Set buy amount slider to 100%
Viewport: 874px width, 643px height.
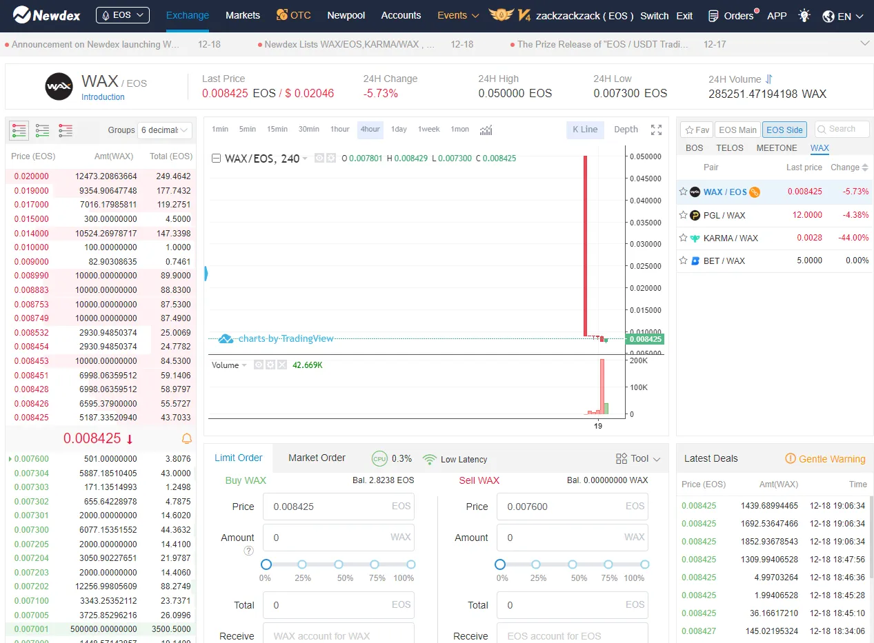410,564
